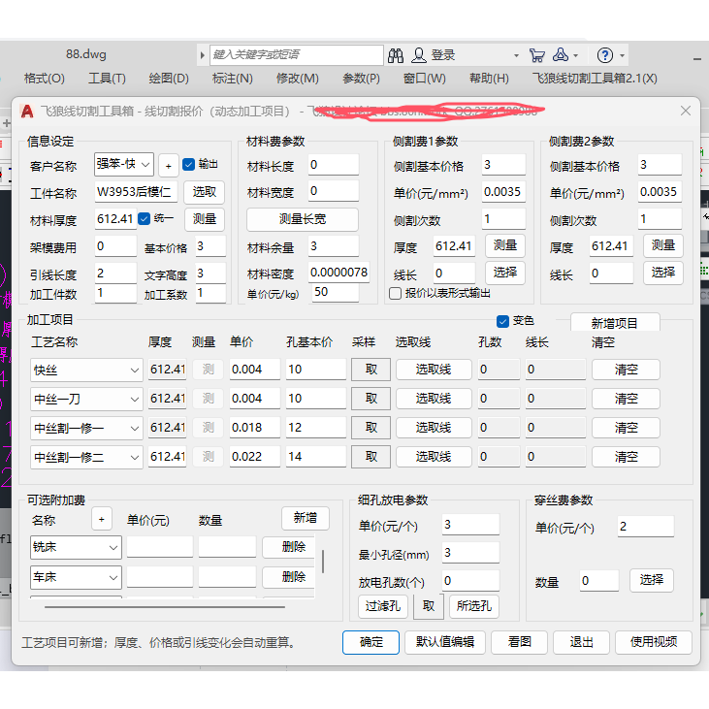Click 单价 field in 中丝割一修一 row
The height and width of the screenshot is (709, 709).
(254, 428)
